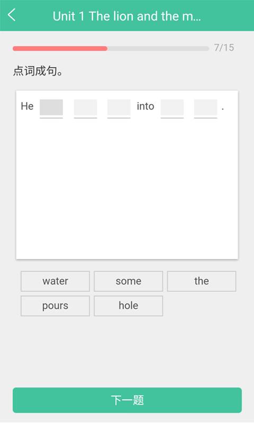Click the first blank after 'He'
The image size is (254, 423).
(51, 108)
